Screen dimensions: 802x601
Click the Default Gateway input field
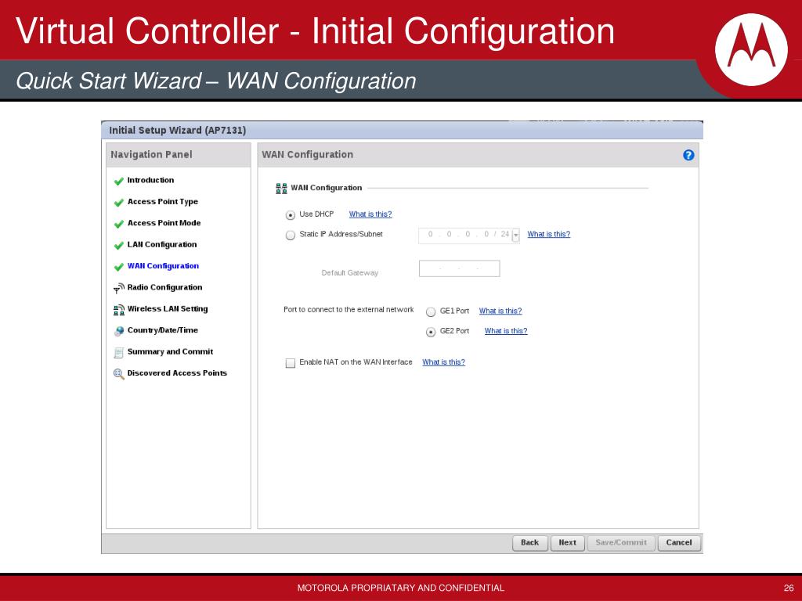pyautogui.click(x=459, y=269)
